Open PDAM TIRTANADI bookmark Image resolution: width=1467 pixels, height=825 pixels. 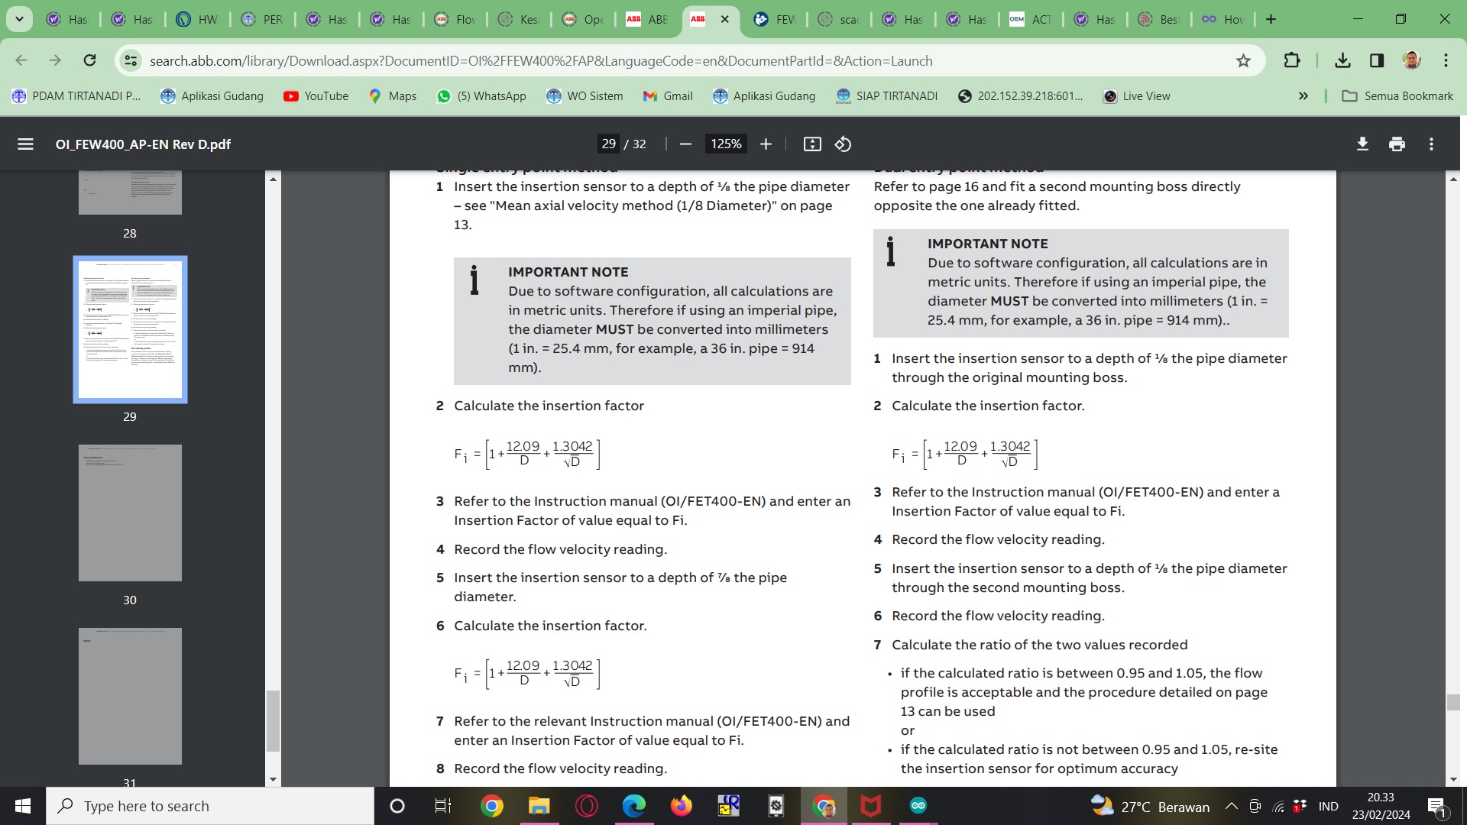click(76, 96)
